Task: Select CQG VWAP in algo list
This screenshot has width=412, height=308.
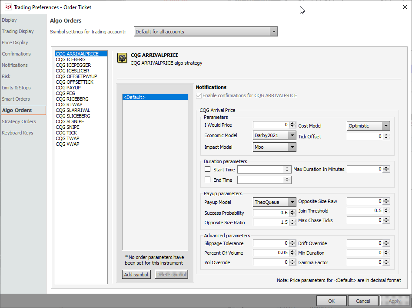Action: pyautogui.click(x=67, y=144)
